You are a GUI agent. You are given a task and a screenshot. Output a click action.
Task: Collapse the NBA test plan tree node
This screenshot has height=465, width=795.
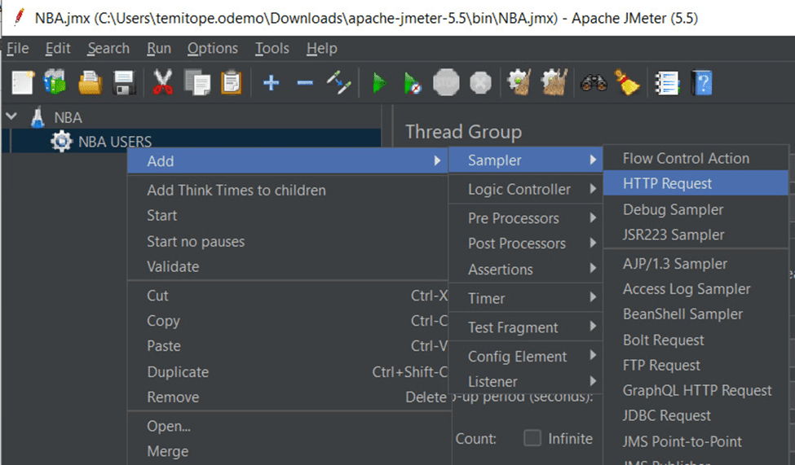(x=11, y=117)
